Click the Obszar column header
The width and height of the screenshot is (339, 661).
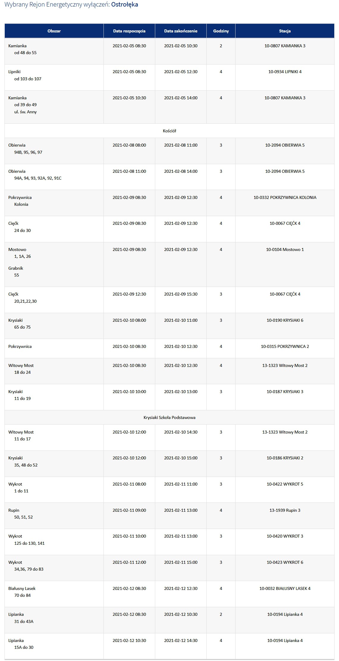(x=54, y=31)
